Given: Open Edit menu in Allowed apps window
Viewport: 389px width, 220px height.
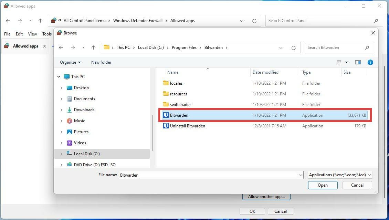Looking at the screenshot, I should (x=19, y=34).
